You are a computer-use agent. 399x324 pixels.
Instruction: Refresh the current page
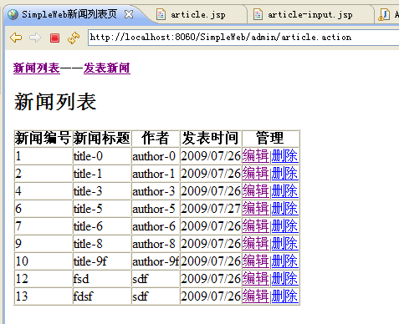74,38
